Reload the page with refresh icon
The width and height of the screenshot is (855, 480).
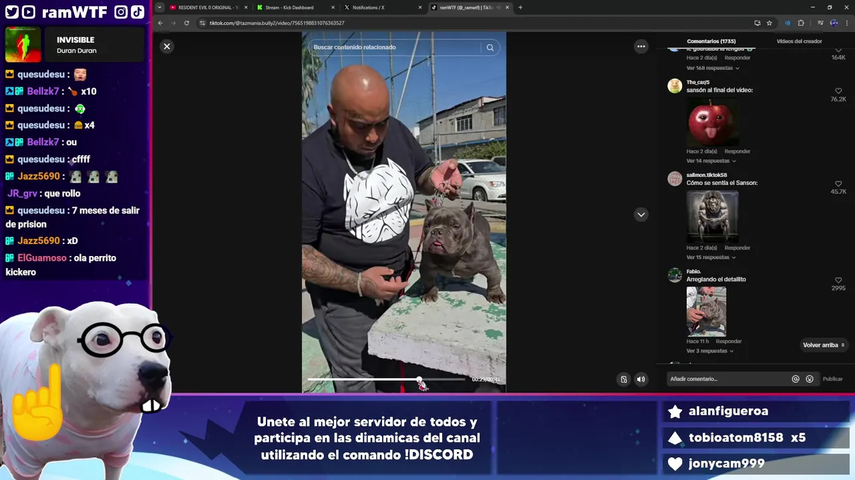[x=186, y=23]
